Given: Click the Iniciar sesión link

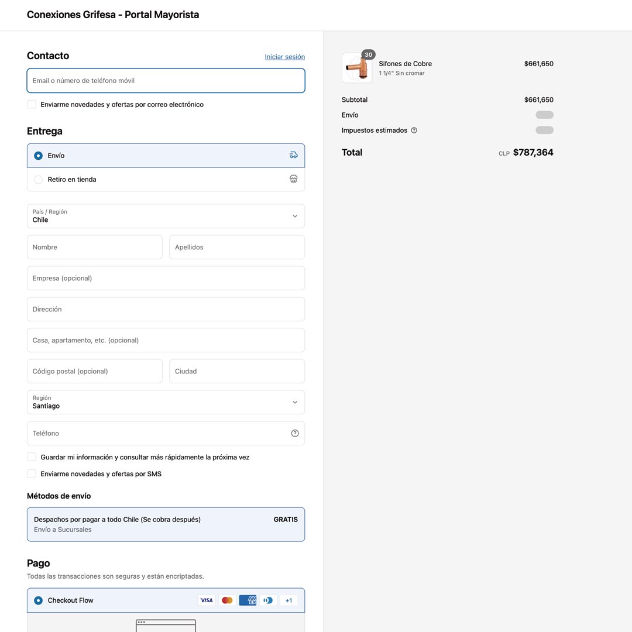Looking at the screenshot, I should click(284, 57).
